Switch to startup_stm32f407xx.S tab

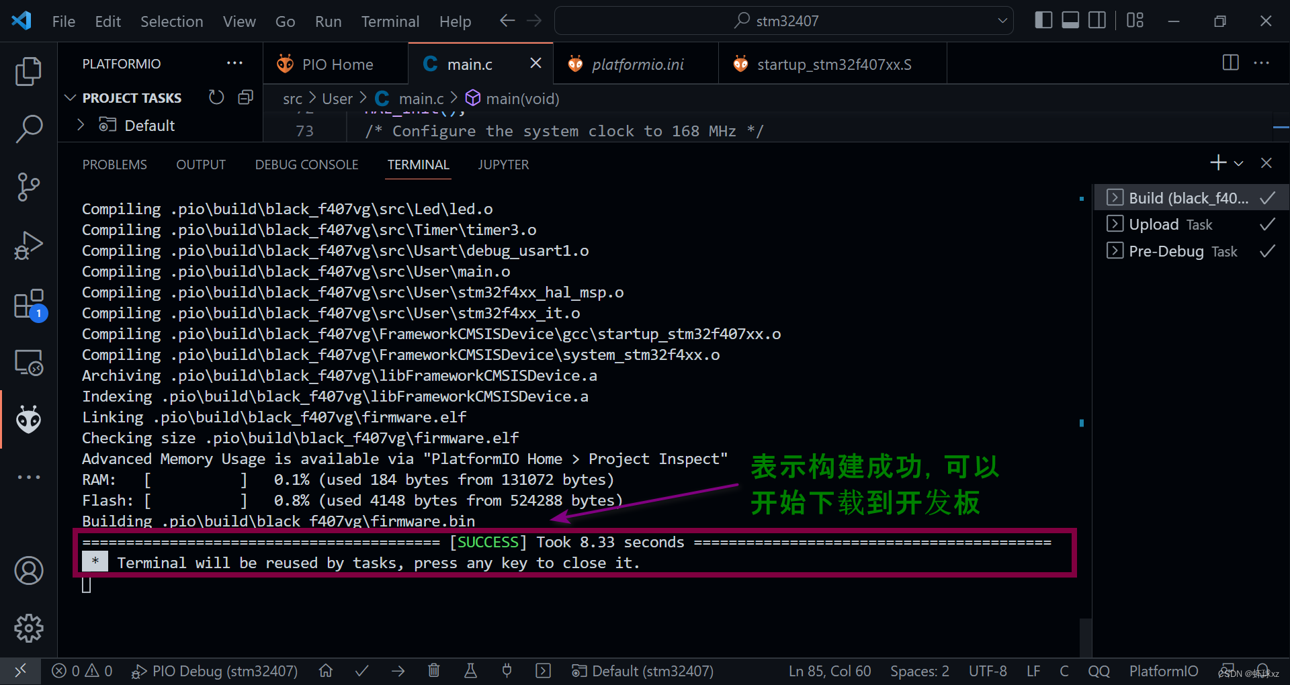coord(832,64)
